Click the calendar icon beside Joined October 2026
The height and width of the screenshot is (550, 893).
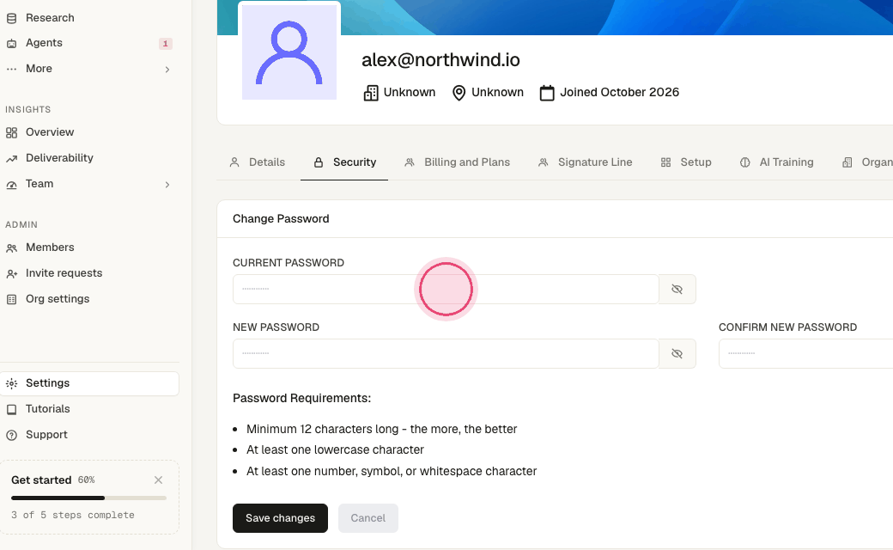[547, 93]
